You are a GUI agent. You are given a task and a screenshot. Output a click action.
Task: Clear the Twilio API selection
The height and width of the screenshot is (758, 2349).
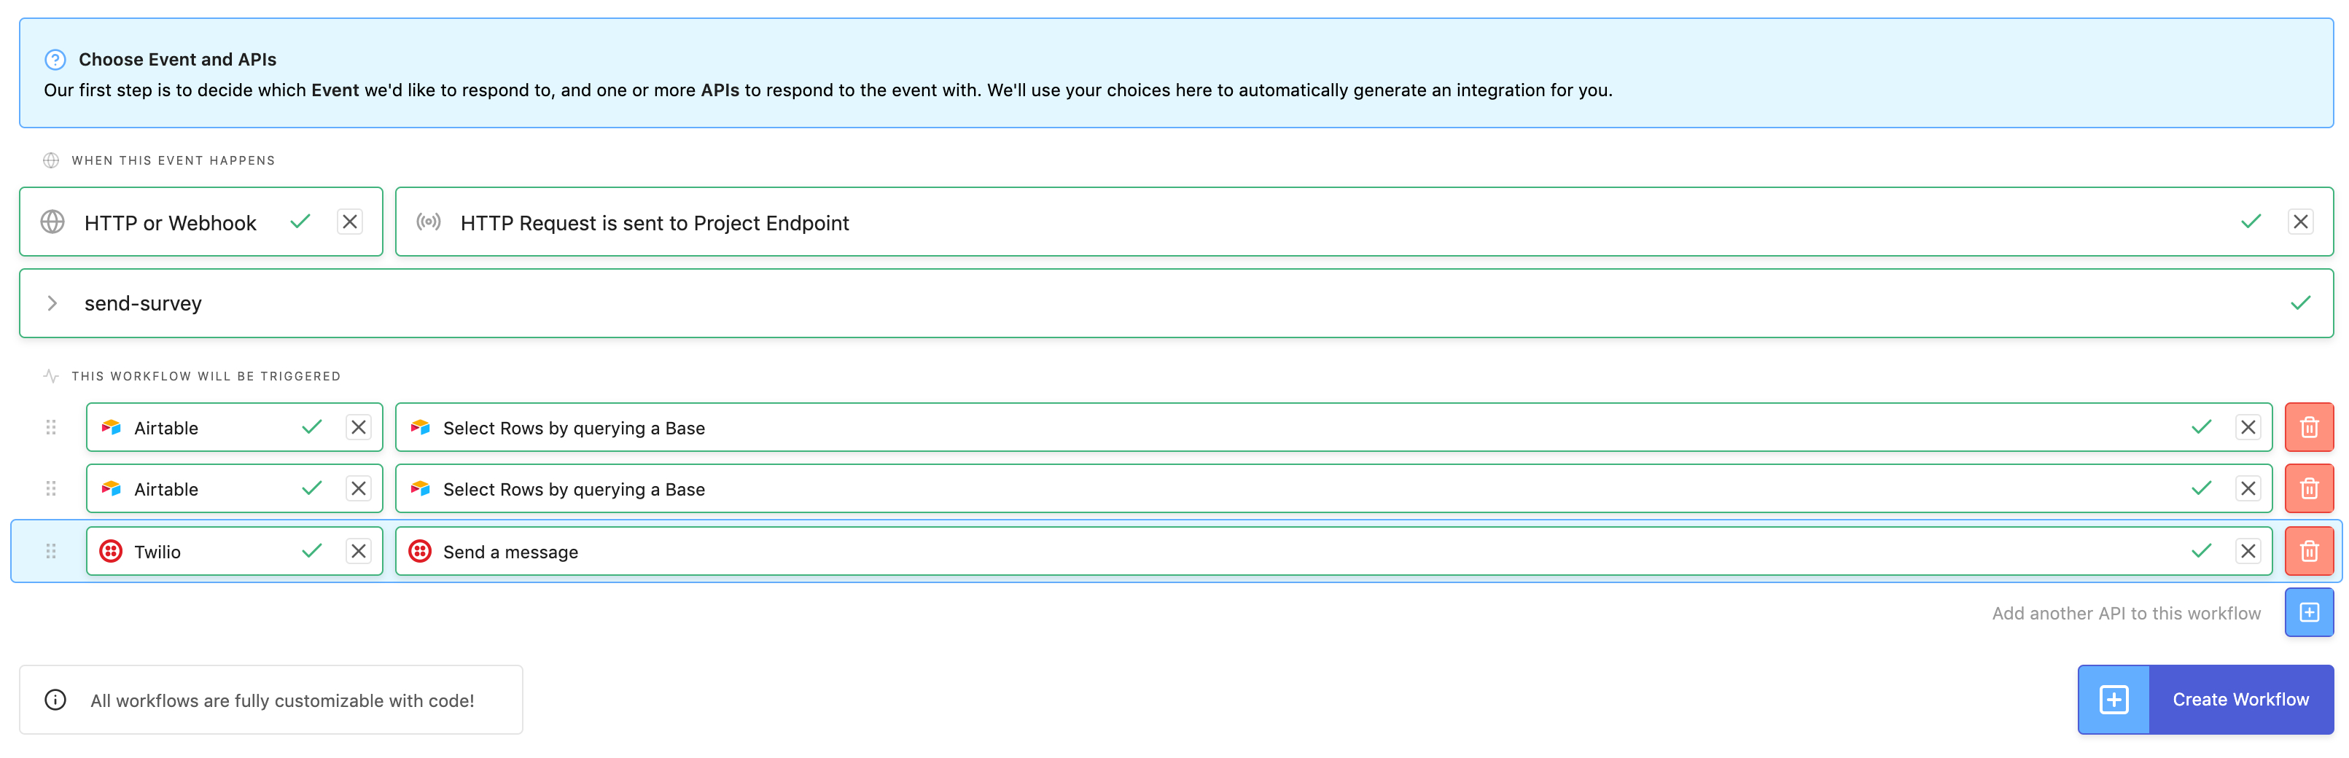[359, 551]
